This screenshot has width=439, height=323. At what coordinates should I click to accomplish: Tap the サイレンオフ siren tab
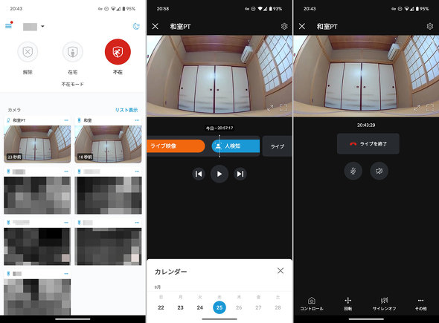pos(384,304)
